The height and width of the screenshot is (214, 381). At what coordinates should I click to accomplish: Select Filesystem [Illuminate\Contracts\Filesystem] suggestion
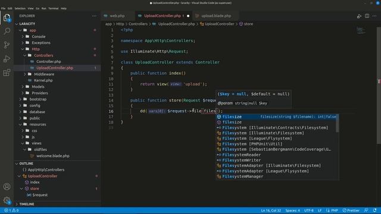click(x=276, y=128)
